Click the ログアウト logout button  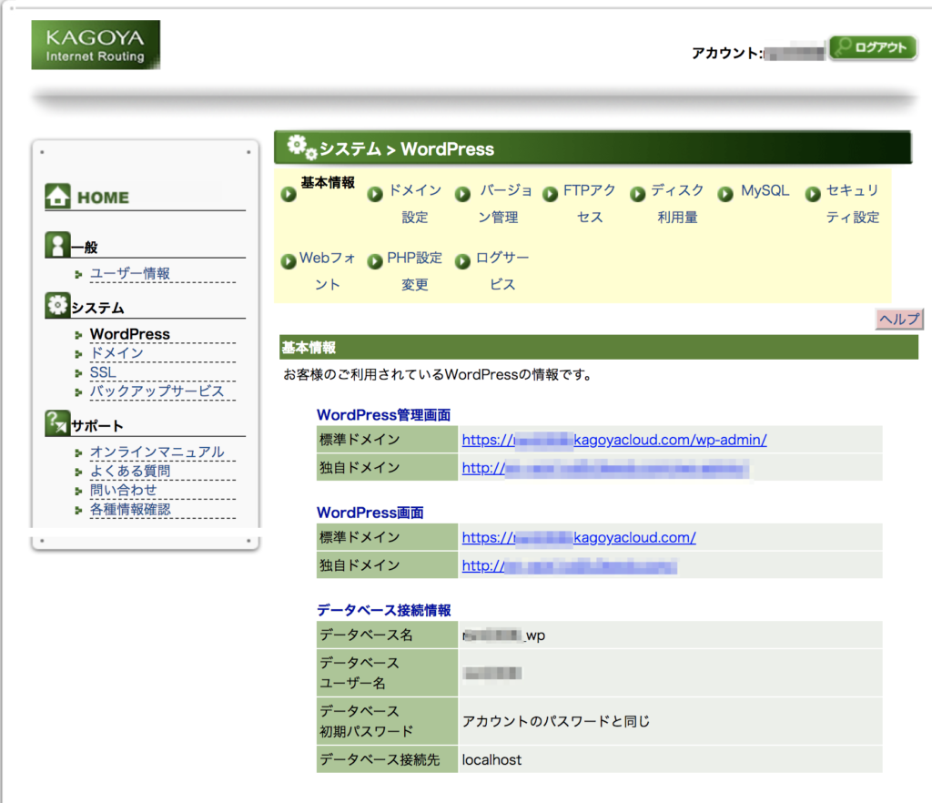pos(873,47)
